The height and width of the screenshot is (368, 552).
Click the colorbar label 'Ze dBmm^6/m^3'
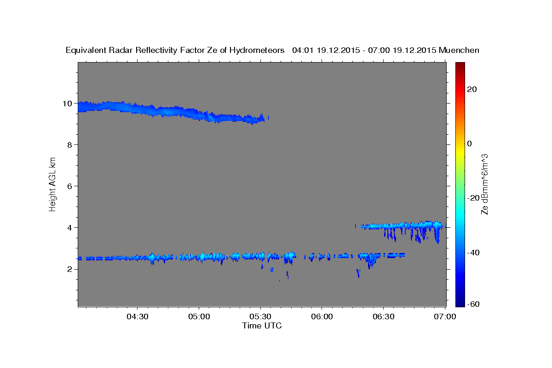[x=484, y=184]
